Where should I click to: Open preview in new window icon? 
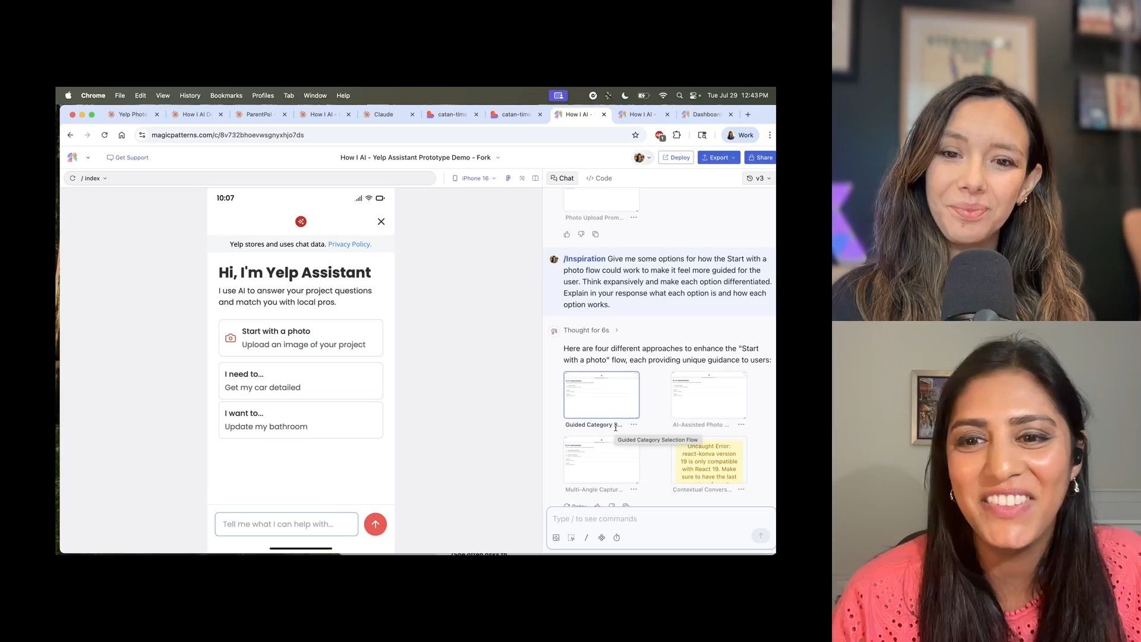[522, 178]
